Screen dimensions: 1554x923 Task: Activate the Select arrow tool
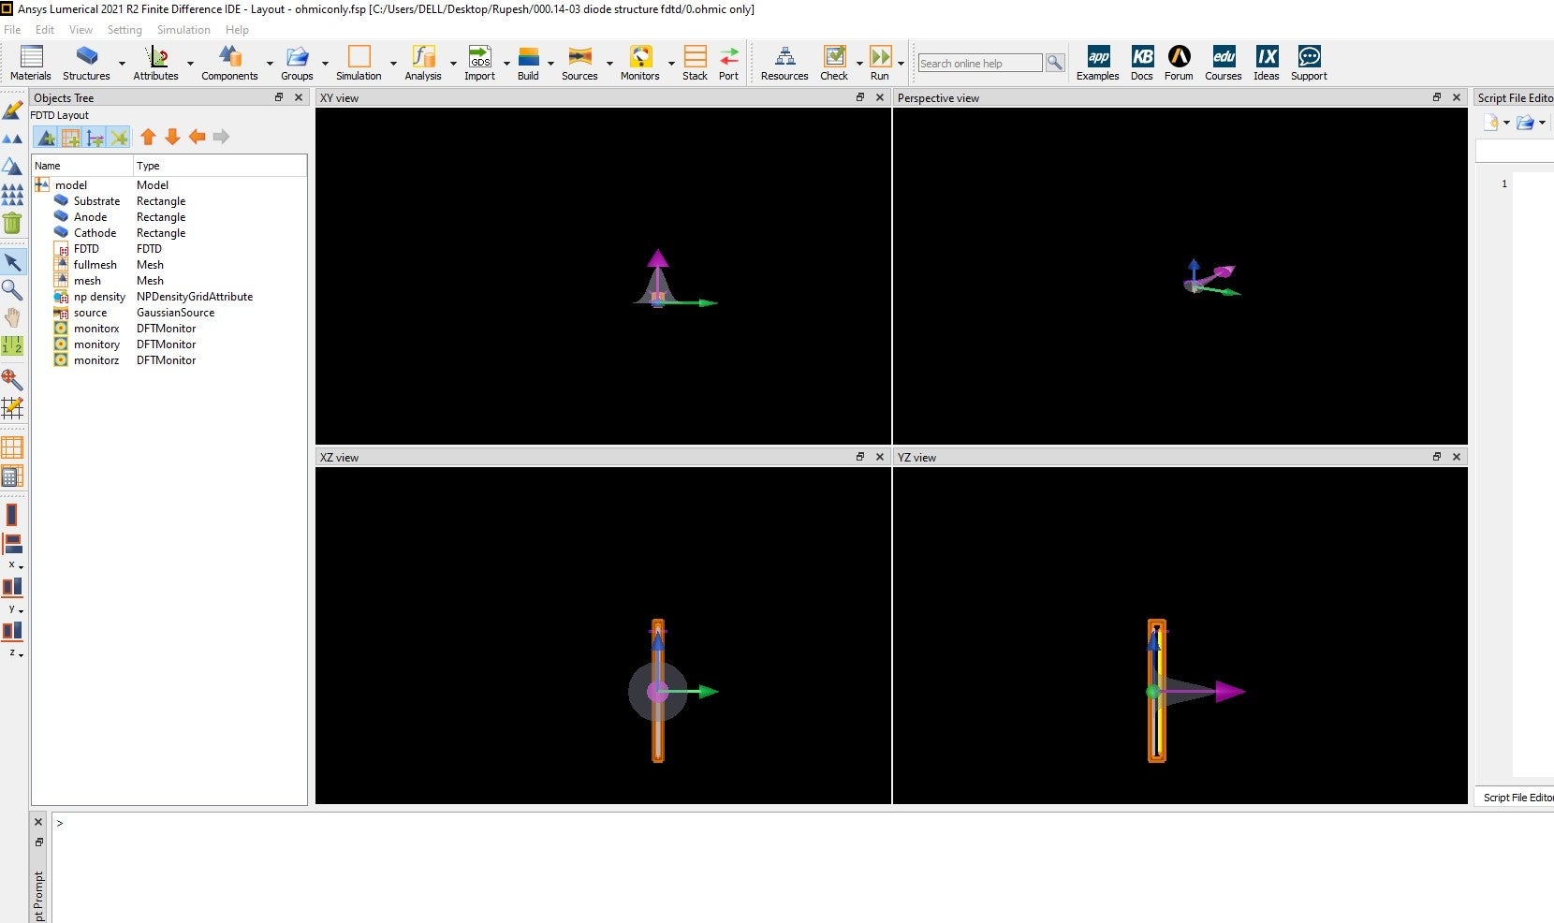[x=12, y=261]
